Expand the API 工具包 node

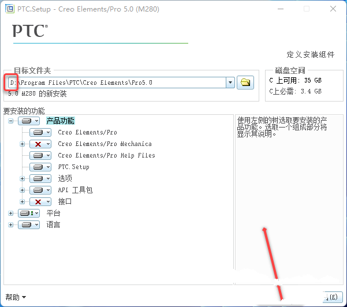point(22,190)
